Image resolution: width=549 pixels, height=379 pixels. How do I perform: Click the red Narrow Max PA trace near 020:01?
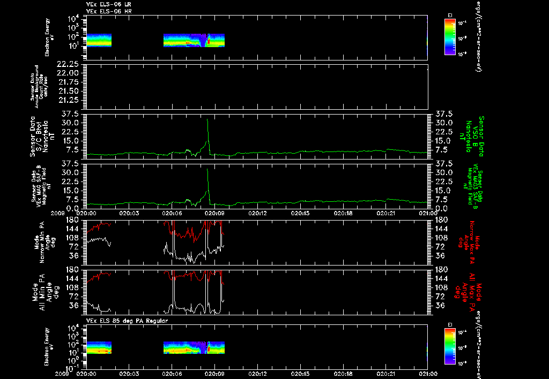pyautogui.click(x=99, y=225)
